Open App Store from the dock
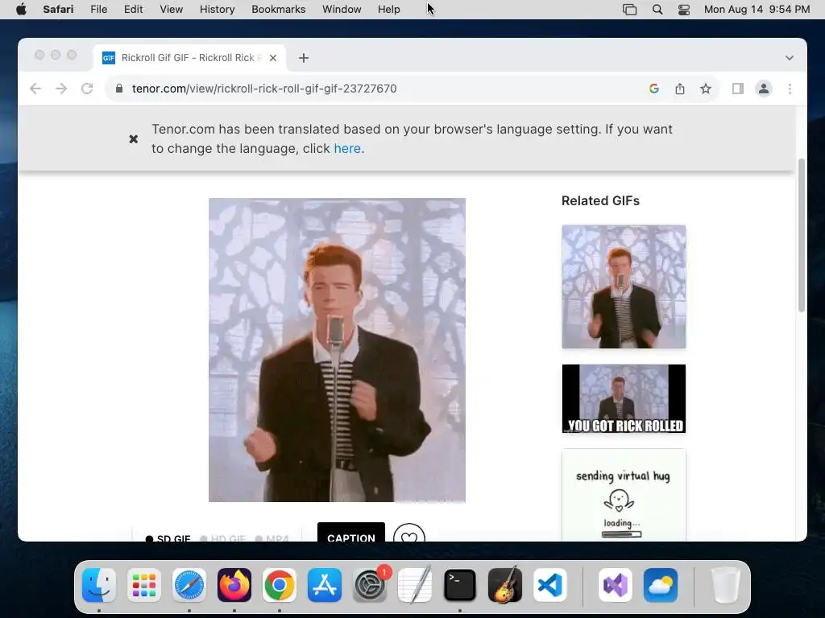 325,585
